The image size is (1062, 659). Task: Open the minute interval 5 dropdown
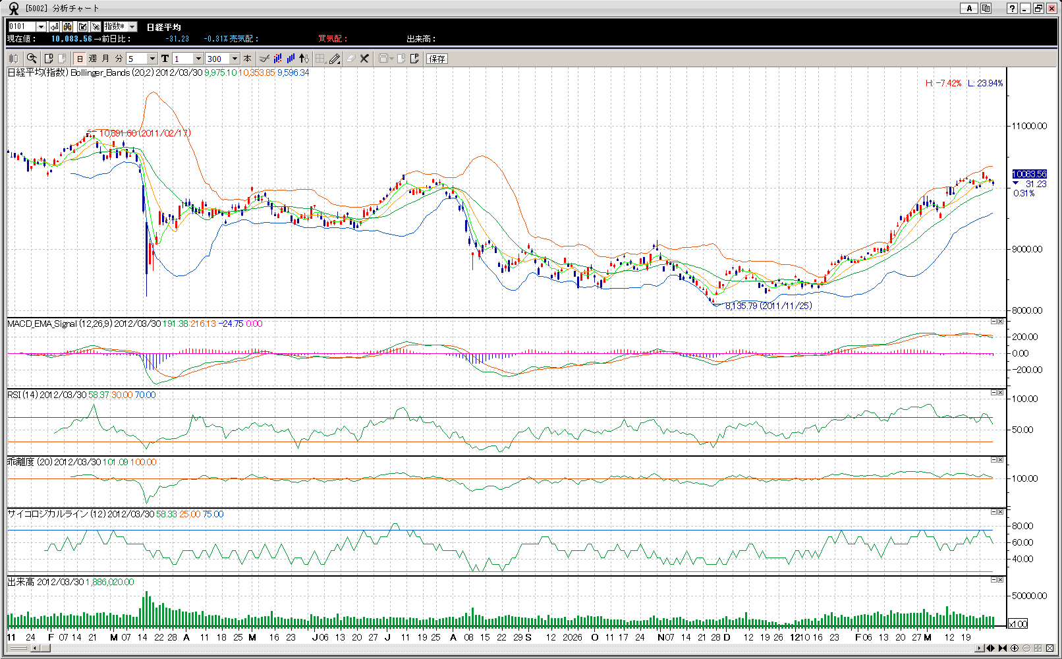[x=152, y=59]
